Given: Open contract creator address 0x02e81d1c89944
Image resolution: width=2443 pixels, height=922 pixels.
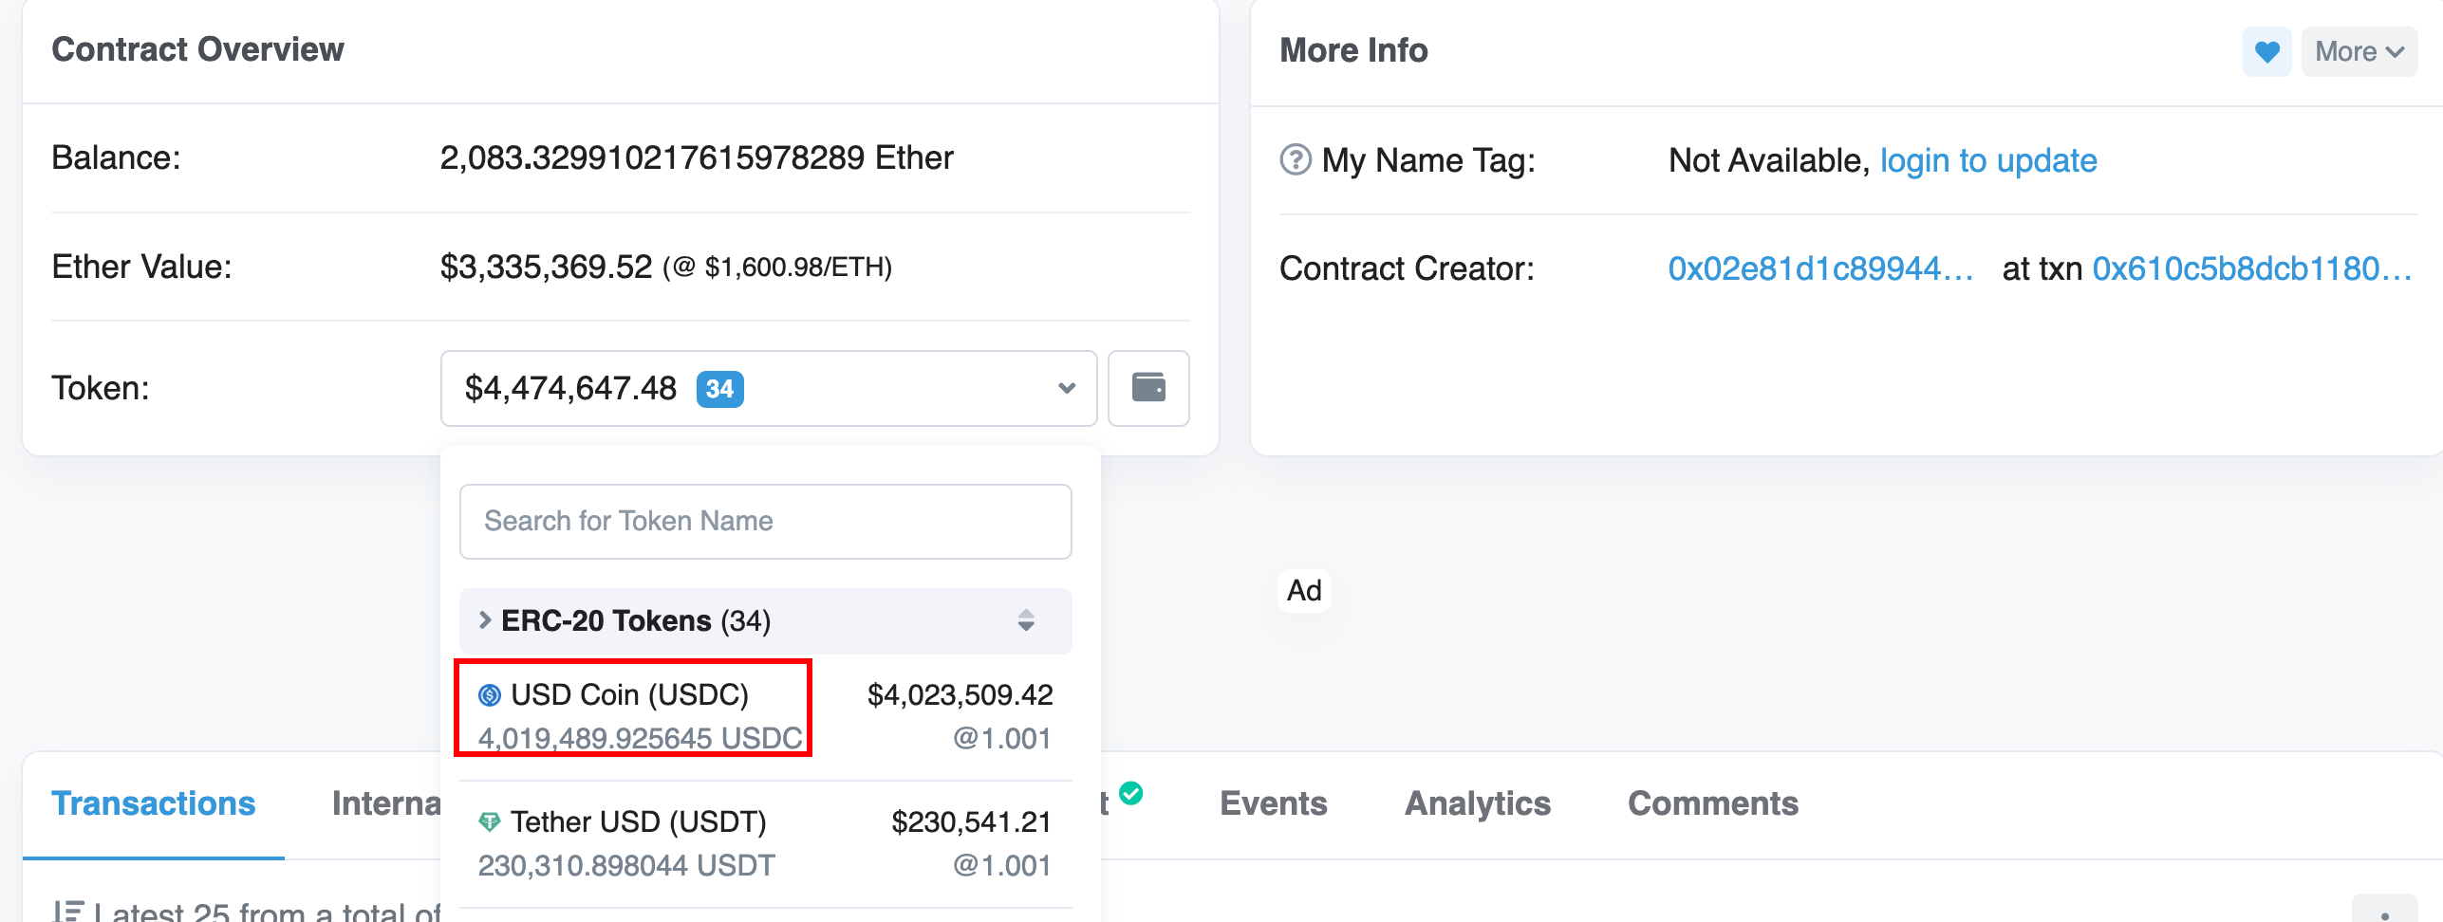Looking at the screenshot, I should coord(1819,268).
